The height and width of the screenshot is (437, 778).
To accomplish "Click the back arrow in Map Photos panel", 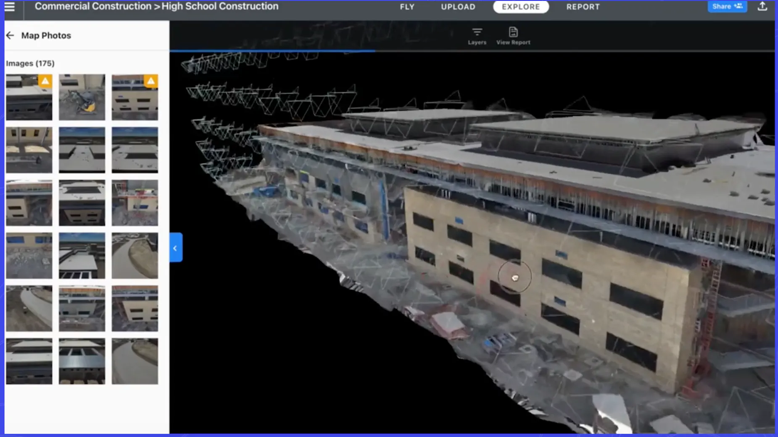I will pos(10,35).
